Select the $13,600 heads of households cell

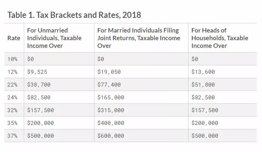[x=203, y=72]
